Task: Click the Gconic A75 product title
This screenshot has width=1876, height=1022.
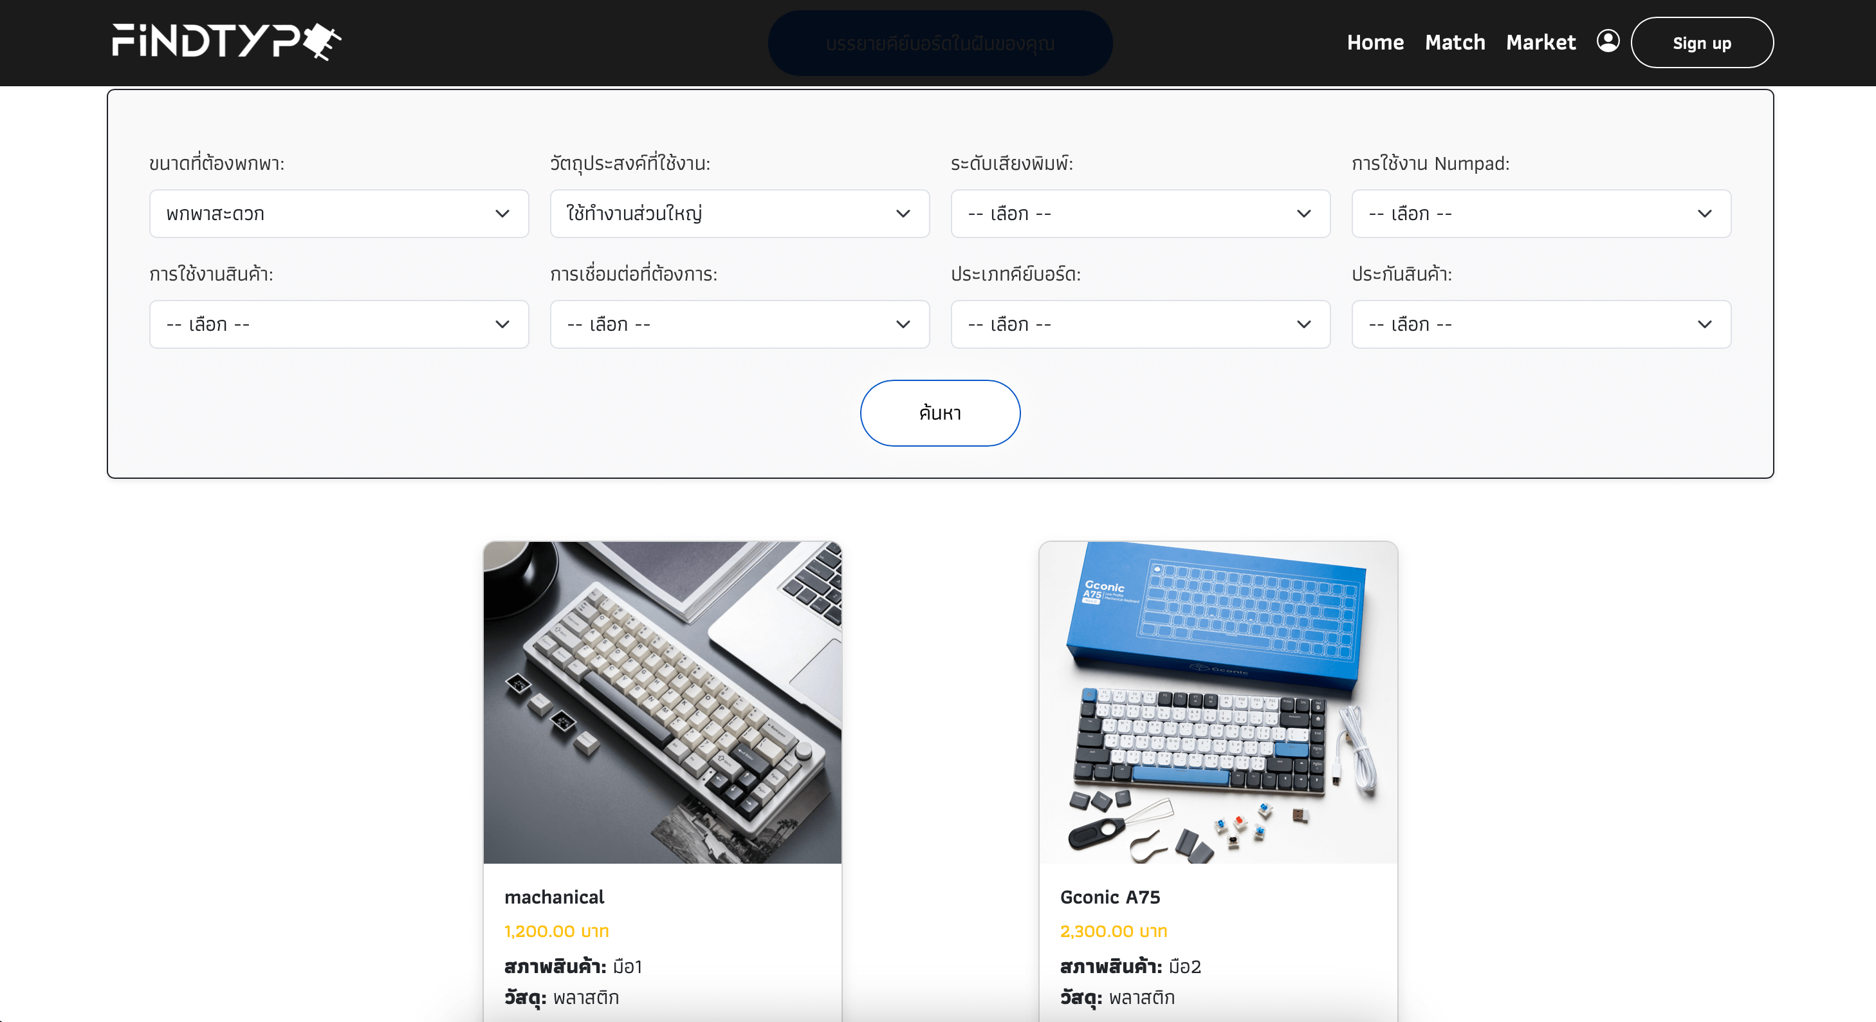Action: click(x=1110, y=897)
